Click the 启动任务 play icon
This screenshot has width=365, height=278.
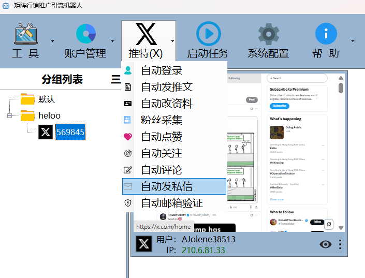(208, 34)
